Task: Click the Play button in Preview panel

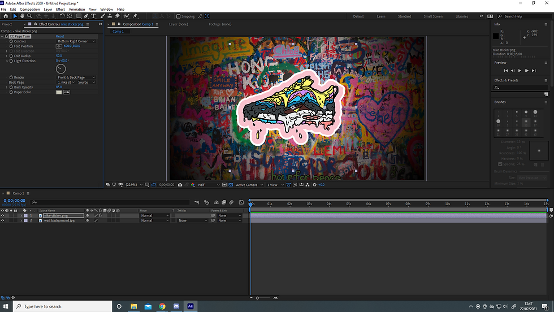Action: click(x=520, y=71)
